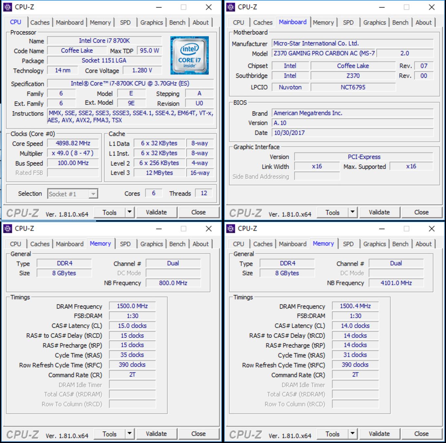Click the Graphic Interface Version PCI-Express field

coord(364,157)
